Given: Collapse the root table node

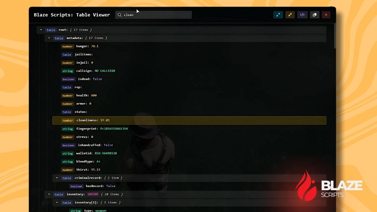Looking at the screenshot, I should pyautogui.click(x=41, y=30).
